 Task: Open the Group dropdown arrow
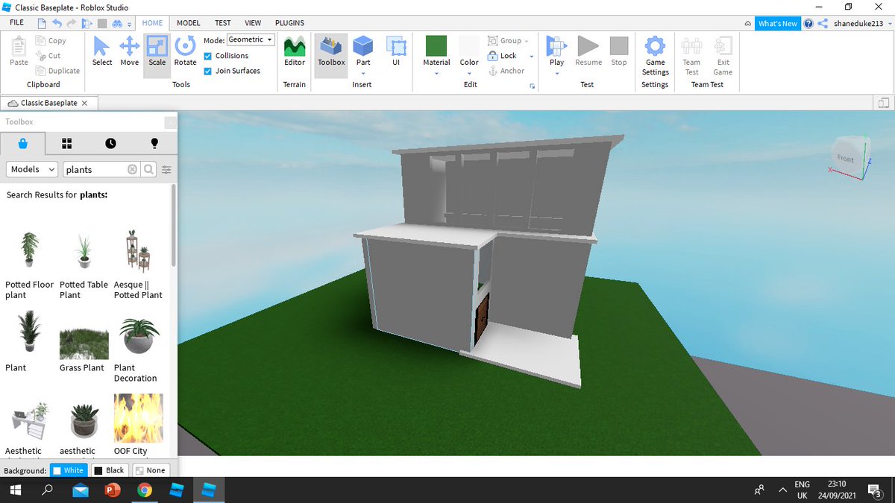(x=527, y=42)
